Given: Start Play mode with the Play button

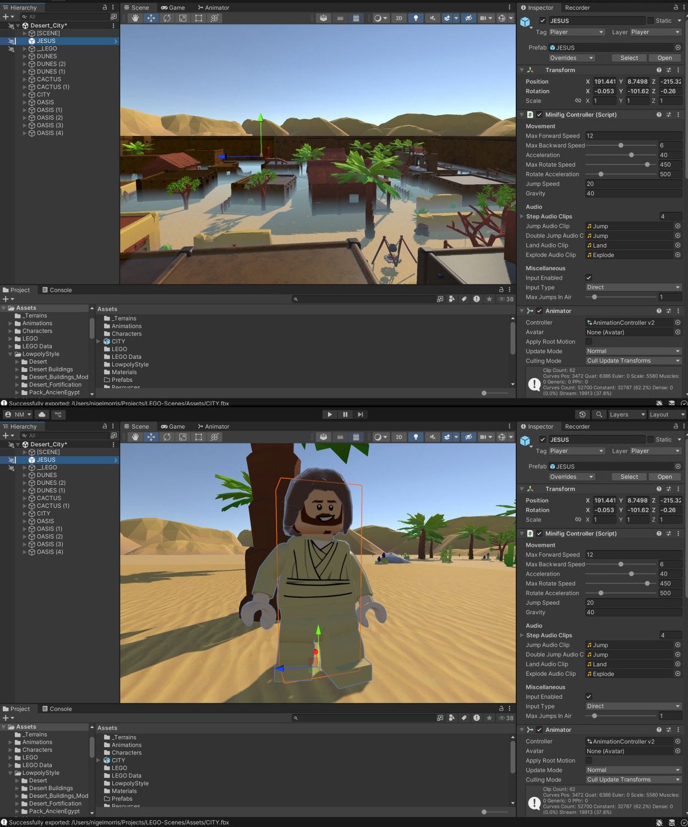Looking at the screenshot, I should [330, 414].
